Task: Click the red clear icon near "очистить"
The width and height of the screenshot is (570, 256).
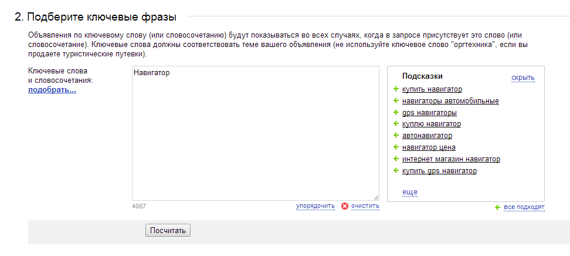Action: [345, 206]
